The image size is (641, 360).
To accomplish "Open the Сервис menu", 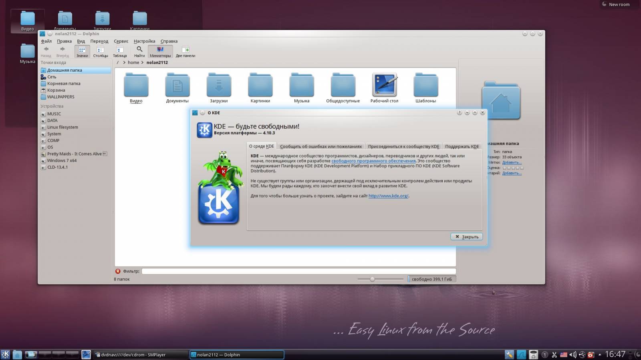I will pos(121,41).
